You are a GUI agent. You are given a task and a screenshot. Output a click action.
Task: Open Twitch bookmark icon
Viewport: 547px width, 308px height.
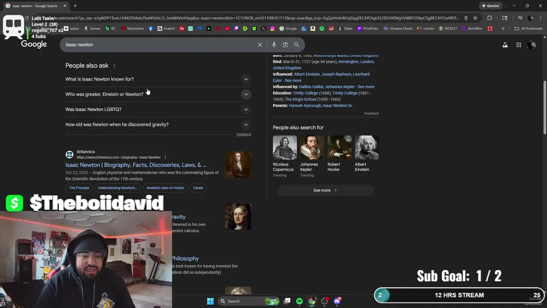click(x=236, y=29)
